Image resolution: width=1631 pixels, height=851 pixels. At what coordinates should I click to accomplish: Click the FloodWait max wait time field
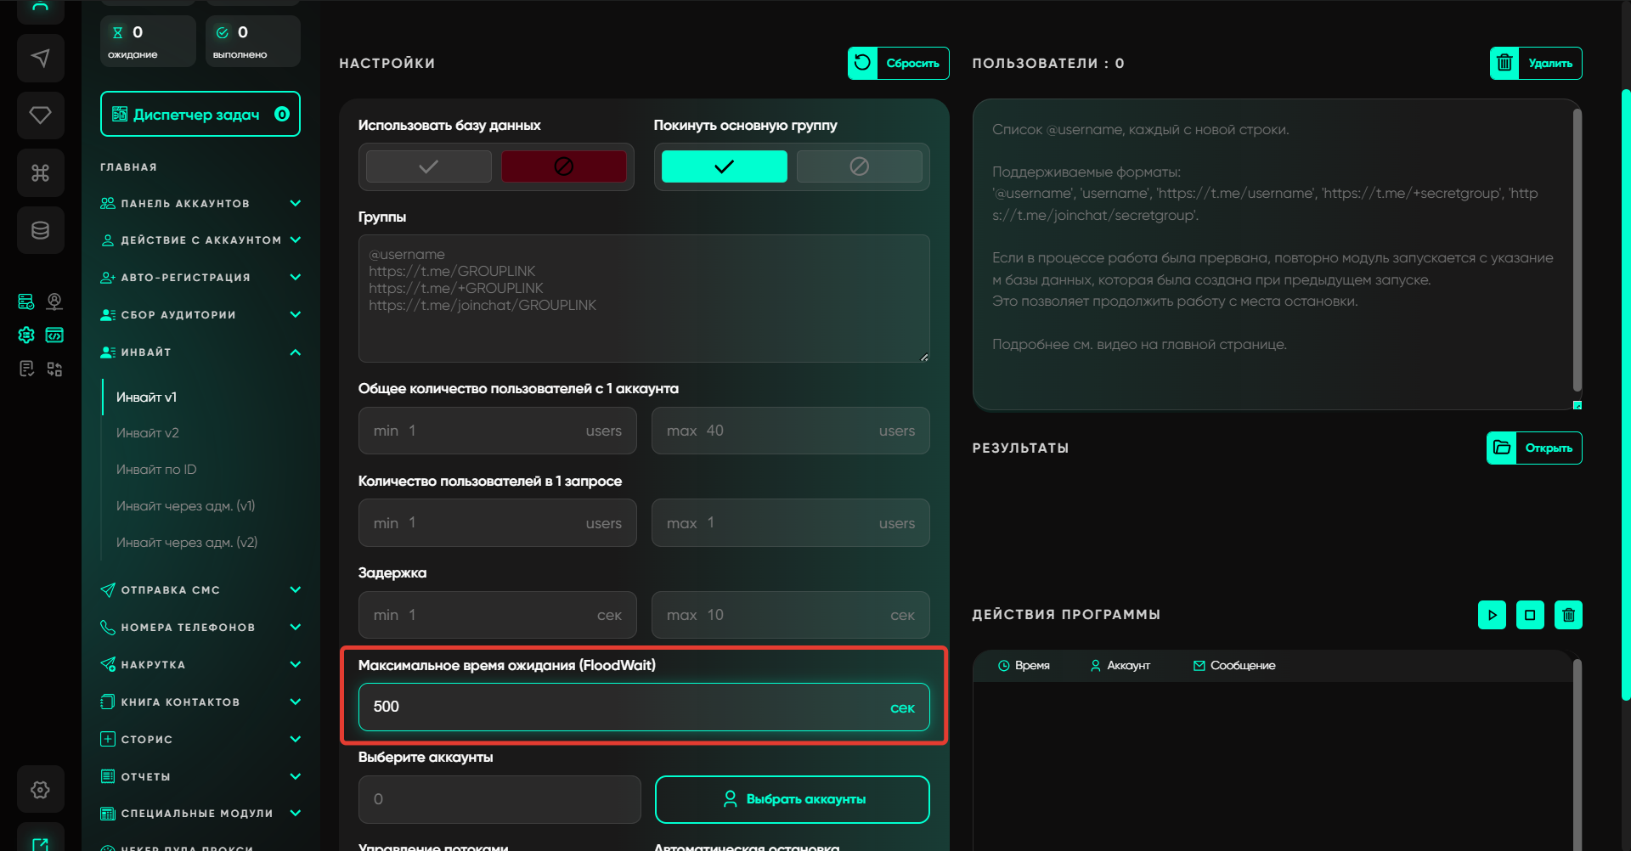coord(629,707)
